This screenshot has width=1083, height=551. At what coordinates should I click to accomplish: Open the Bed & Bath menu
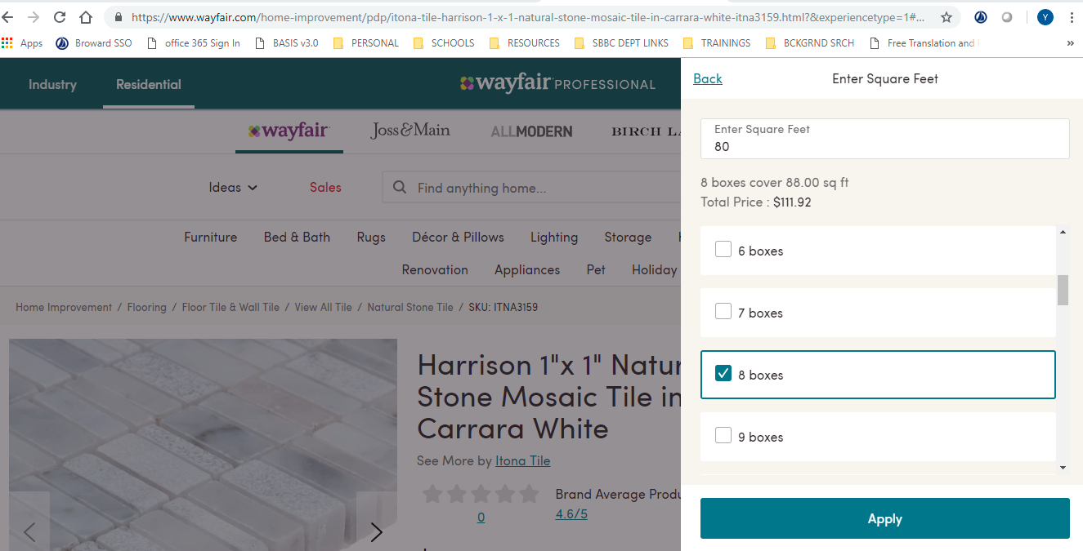coord(297,237)
